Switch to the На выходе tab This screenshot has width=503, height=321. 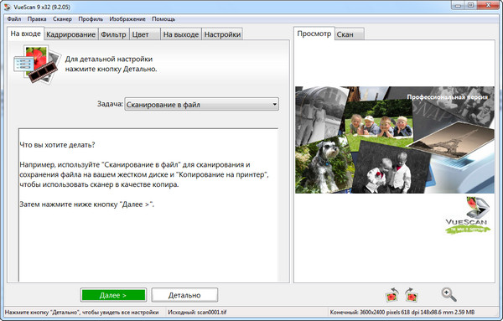click(x=181, y=34)
